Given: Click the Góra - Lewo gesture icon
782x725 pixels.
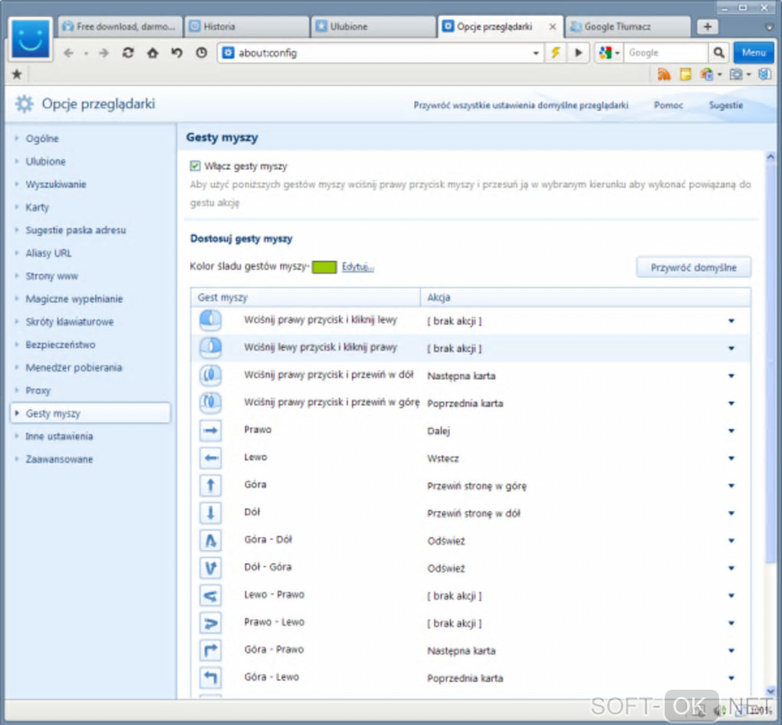Looking at the screenshot, I should click(211, 677).
